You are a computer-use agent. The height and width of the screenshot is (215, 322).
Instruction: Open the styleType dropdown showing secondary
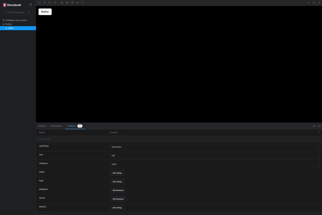pyautogui.click(x=215, y=147)
